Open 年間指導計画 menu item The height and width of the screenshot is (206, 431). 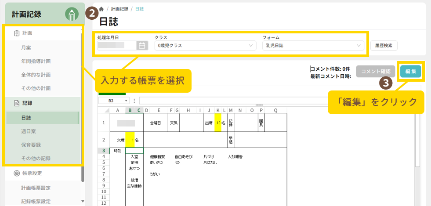tap(39, 61)
